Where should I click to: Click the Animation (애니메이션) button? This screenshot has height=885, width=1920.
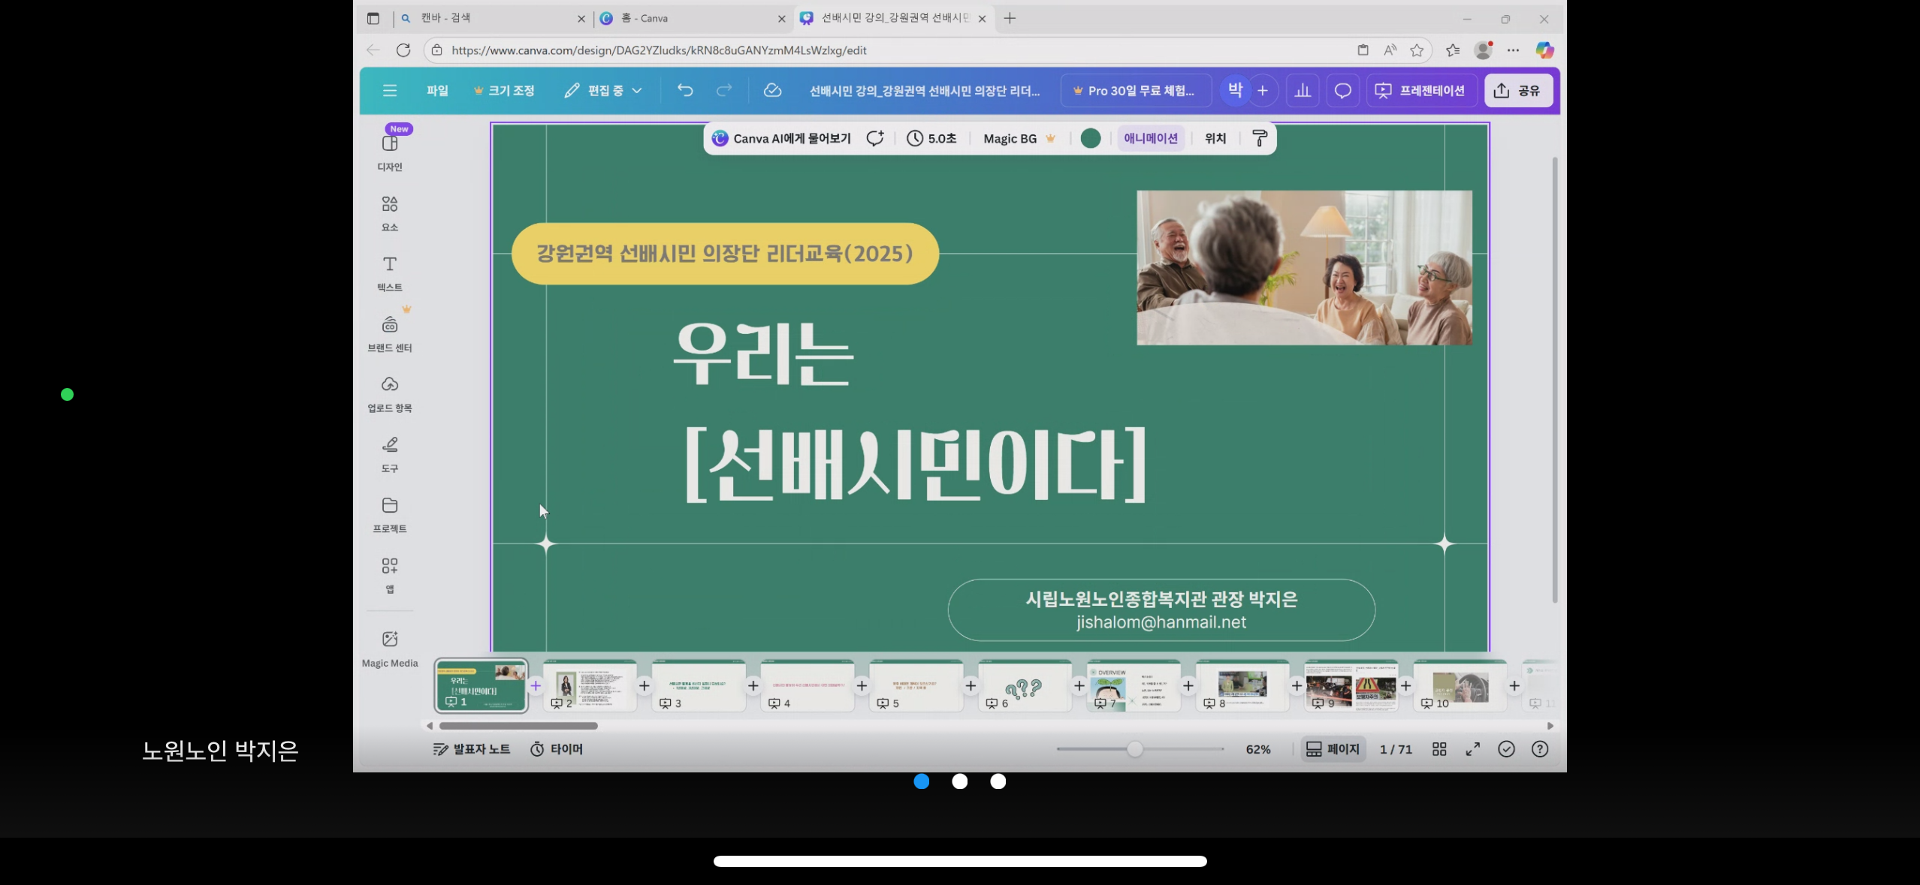[x=1150, y=138]
